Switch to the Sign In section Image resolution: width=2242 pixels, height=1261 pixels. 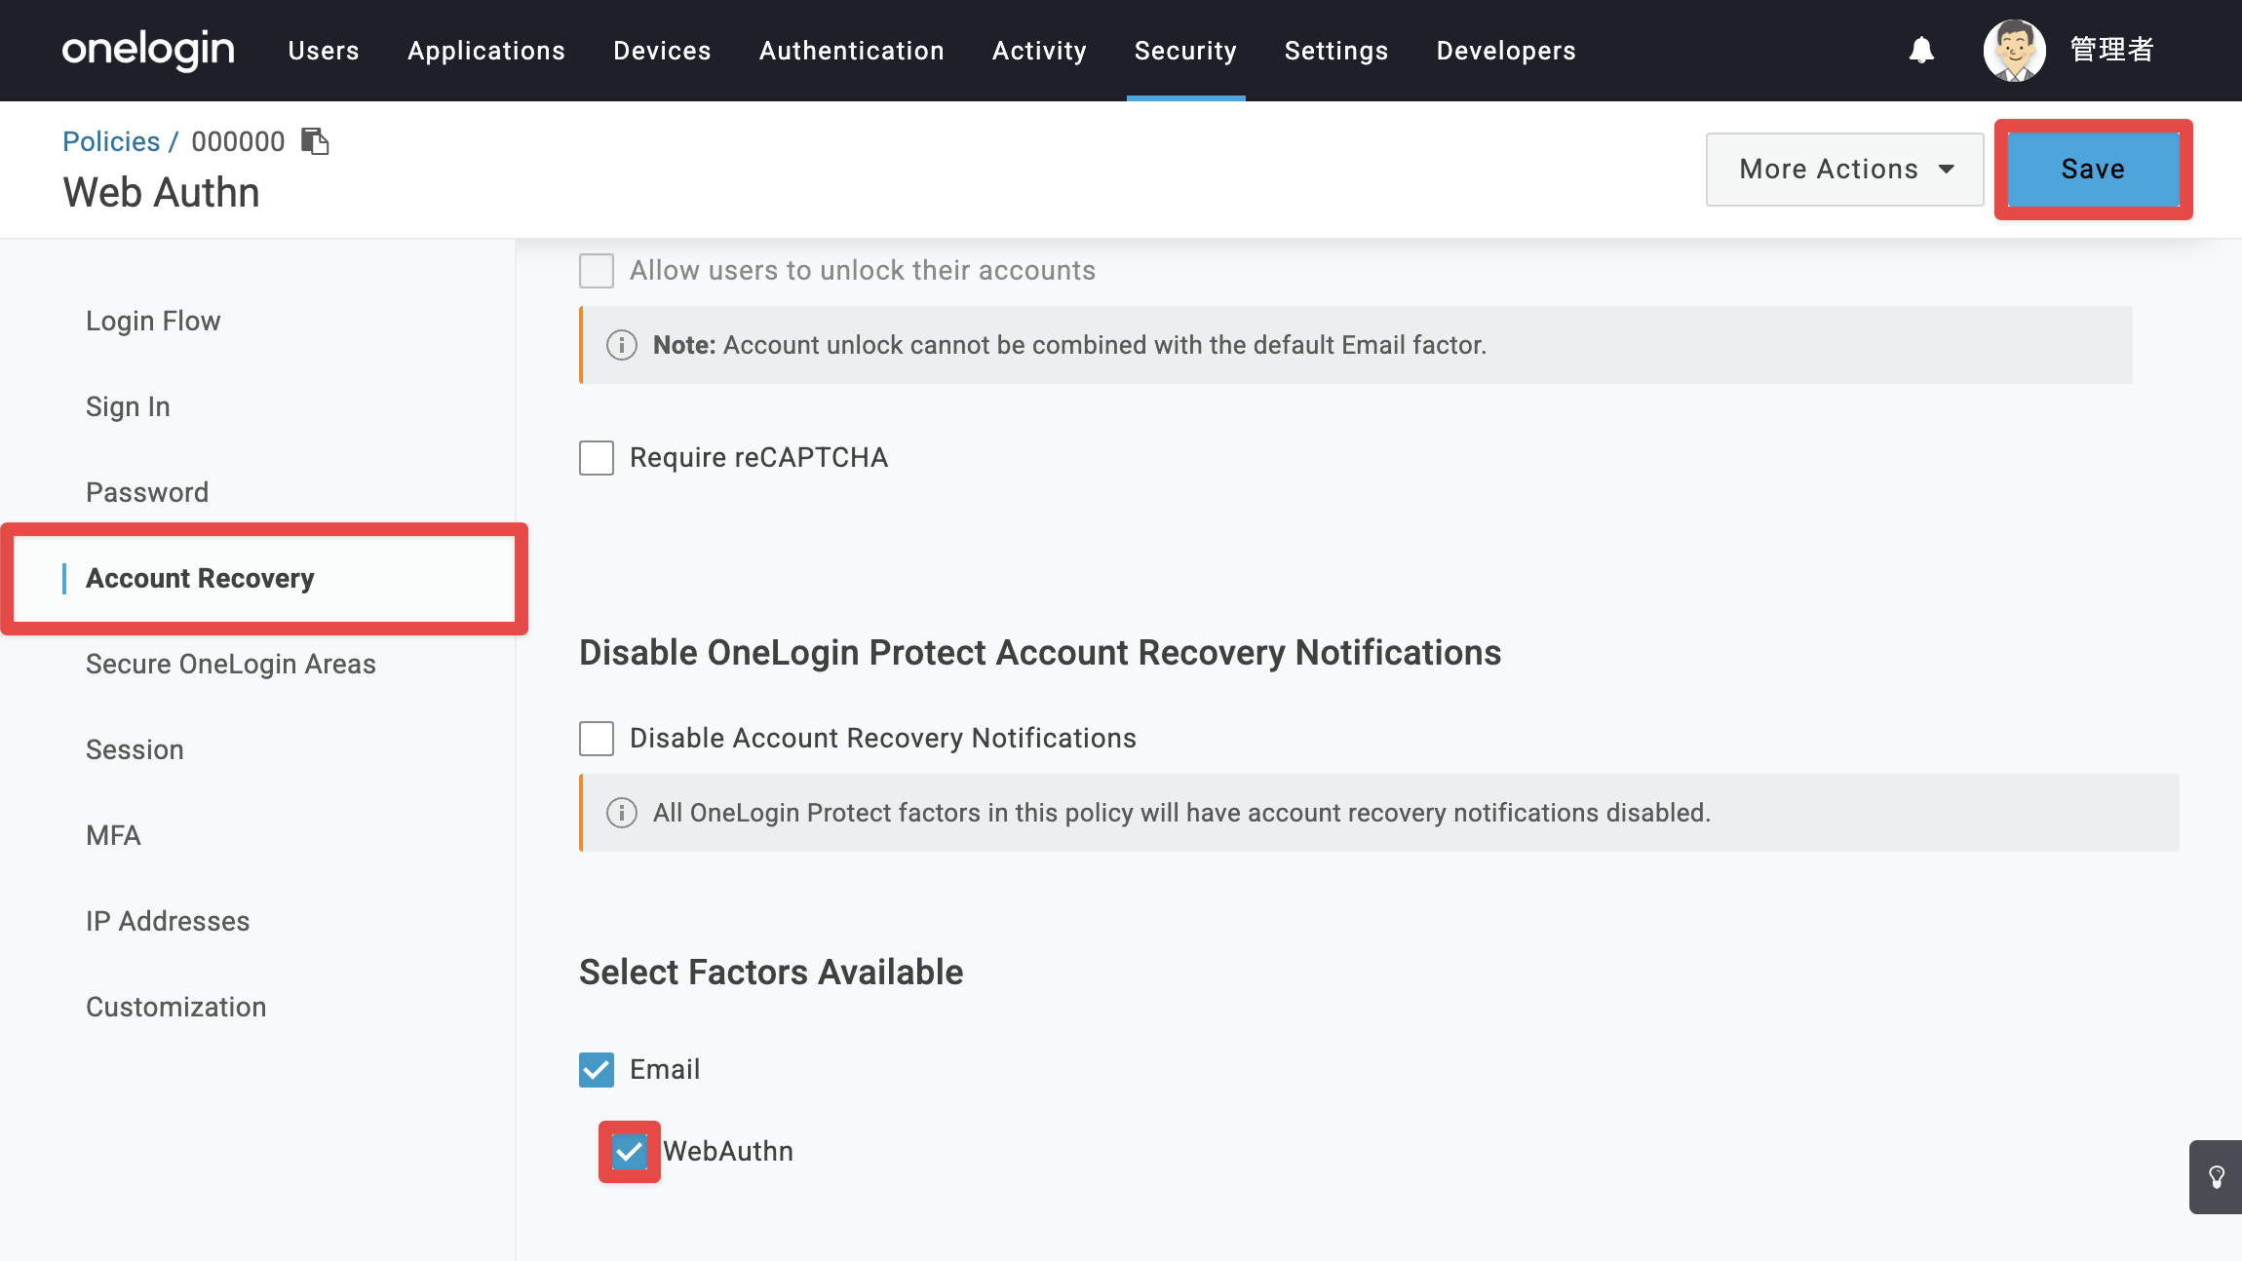128,407
